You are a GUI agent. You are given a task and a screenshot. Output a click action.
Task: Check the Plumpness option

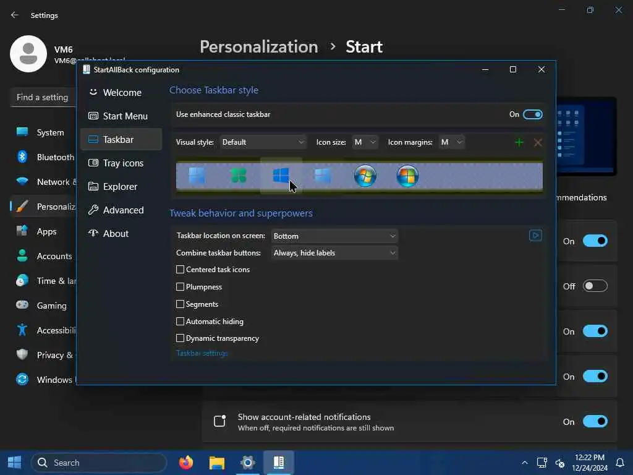click(x=180, y=287)
